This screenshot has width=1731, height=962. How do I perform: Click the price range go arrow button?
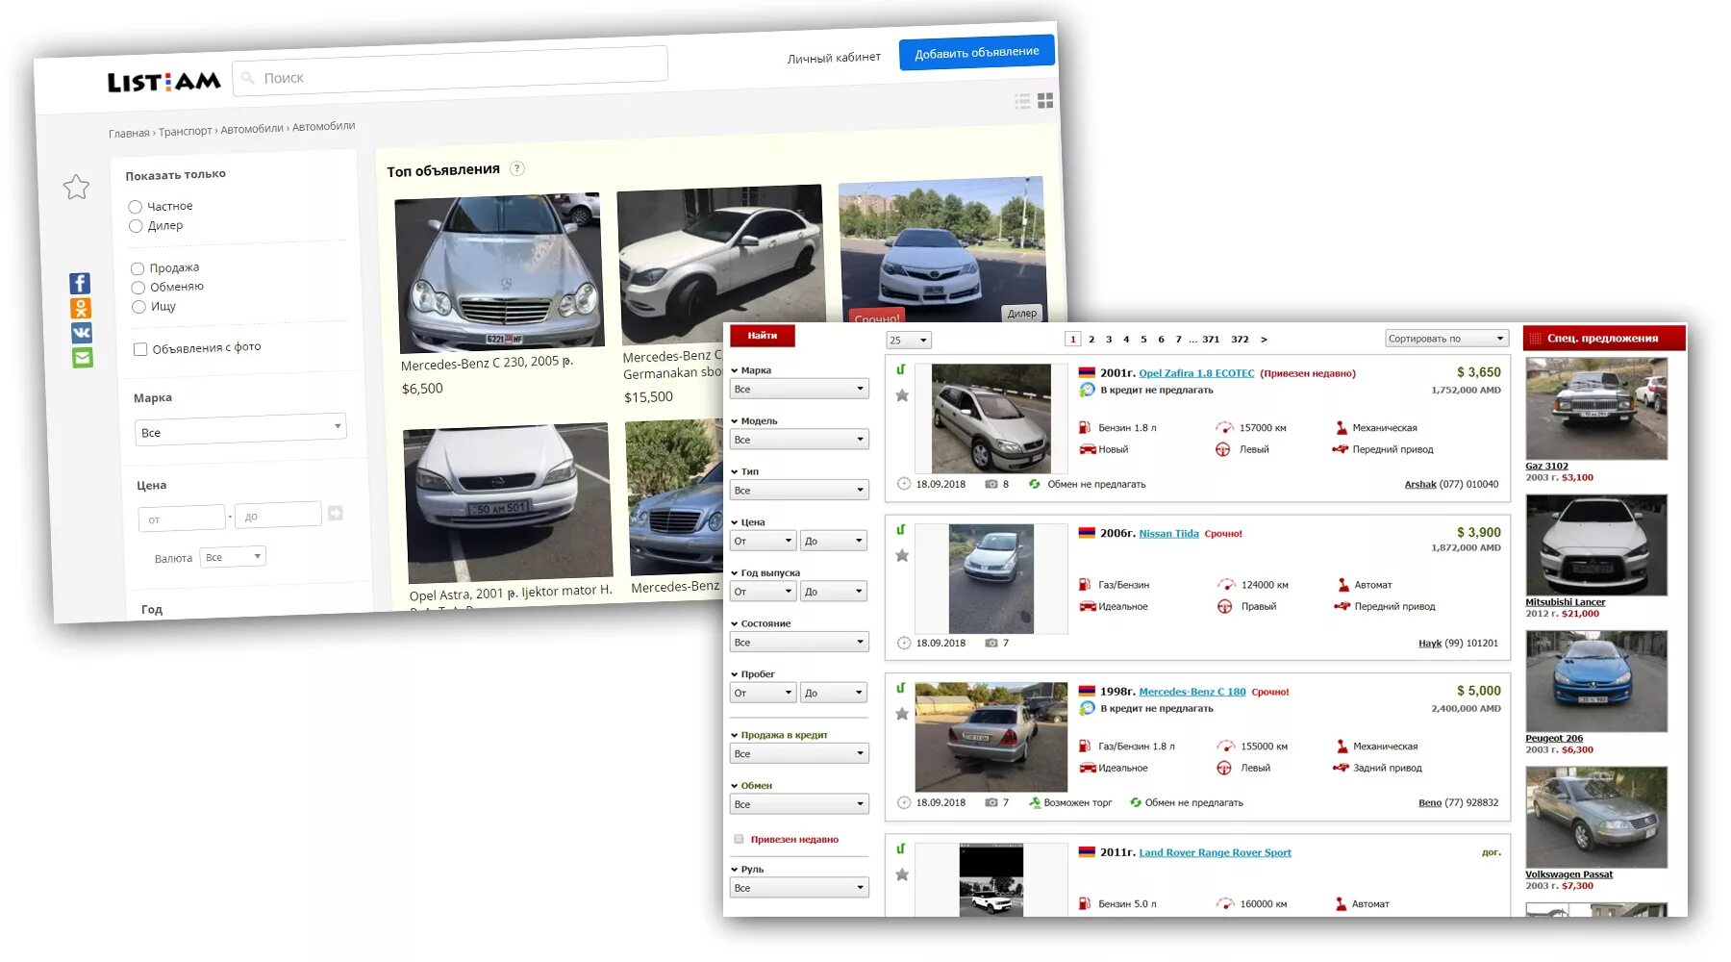pyautogui.click(x=335, y=513)
